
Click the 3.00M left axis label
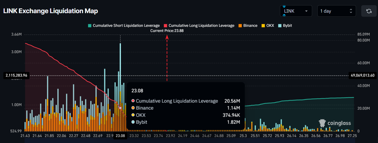coord(17,52)
